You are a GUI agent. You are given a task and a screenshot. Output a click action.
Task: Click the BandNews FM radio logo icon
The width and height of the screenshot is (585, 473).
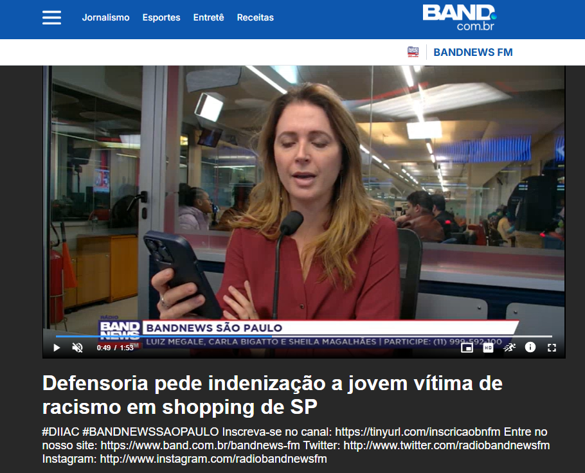pyautogui.click(x=413, y=52)
